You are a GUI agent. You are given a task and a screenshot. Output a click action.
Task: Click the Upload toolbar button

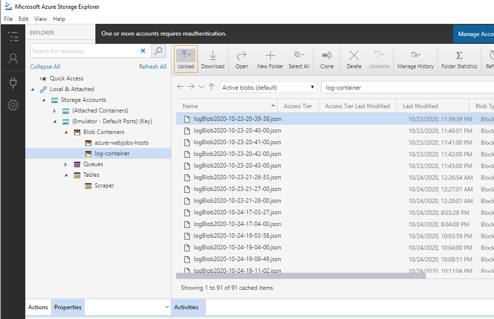coord(186,59)
